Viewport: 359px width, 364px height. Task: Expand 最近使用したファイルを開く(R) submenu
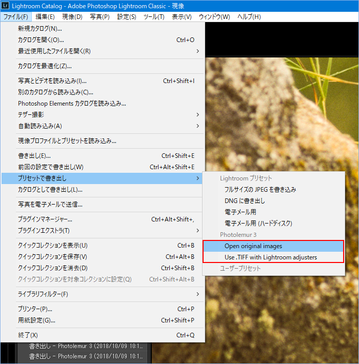pyautogui.click(x=103, y=51)
